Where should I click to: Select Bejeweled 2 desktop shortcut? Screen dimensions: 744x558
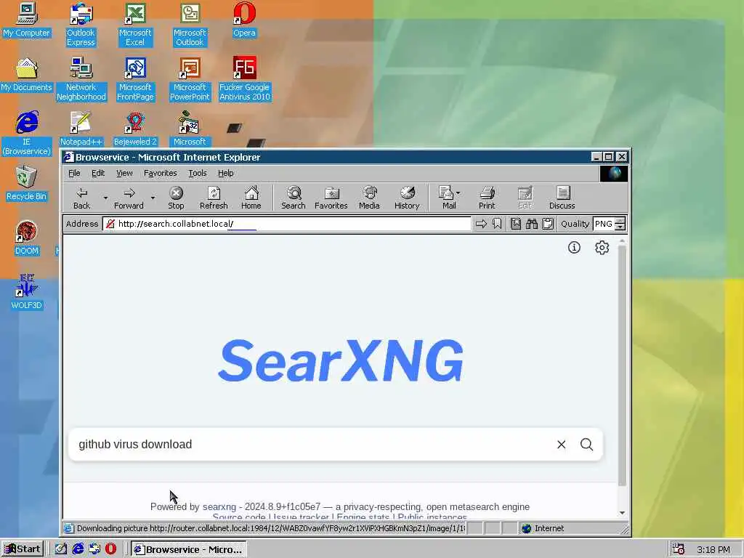pyautogui.click(x=135, y=129)
